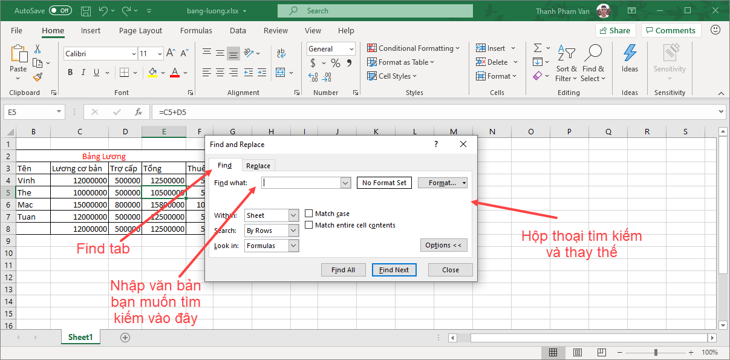Image resolution: width=730 pixels, height=360 pixels.
Task: Click Find All button
Action: pyautogui.click(x=343, y=270)
